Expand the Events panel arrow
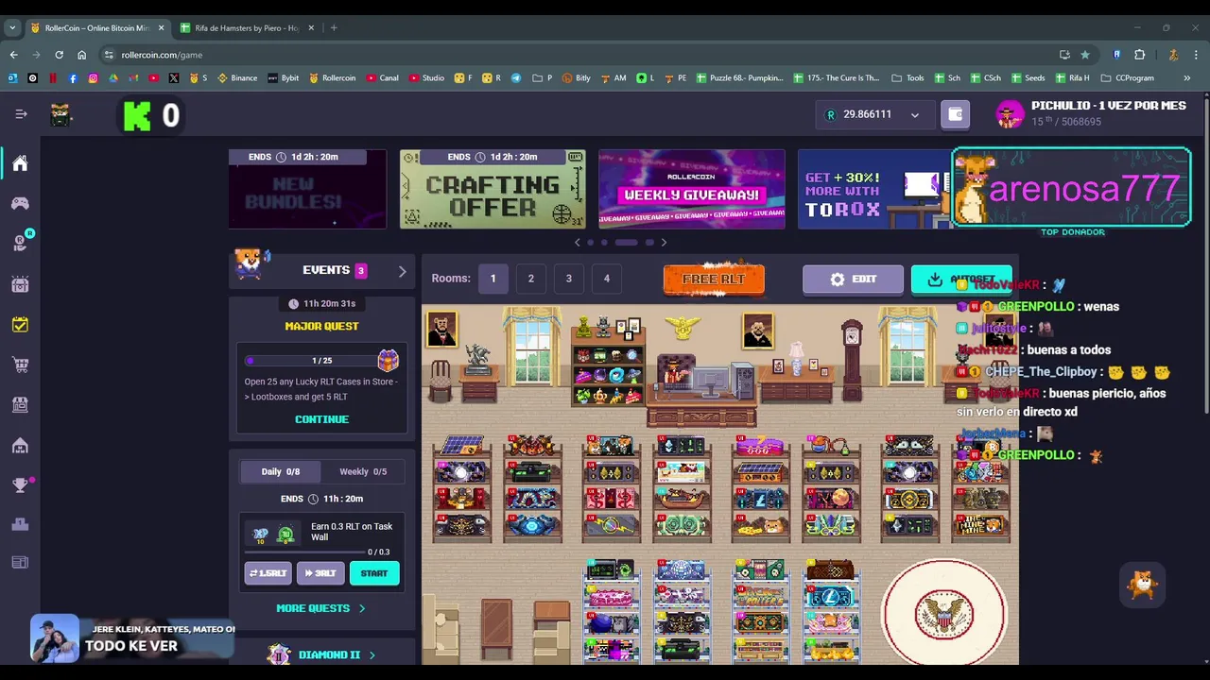The height and width of the screenshot is (680, 1210). 402,271
